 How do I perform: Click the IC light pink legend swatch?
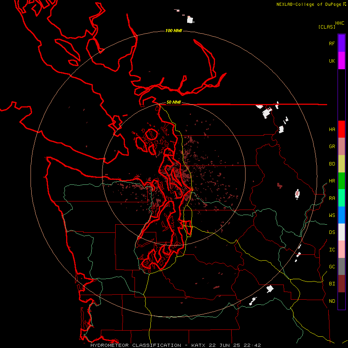pos(341,249)
